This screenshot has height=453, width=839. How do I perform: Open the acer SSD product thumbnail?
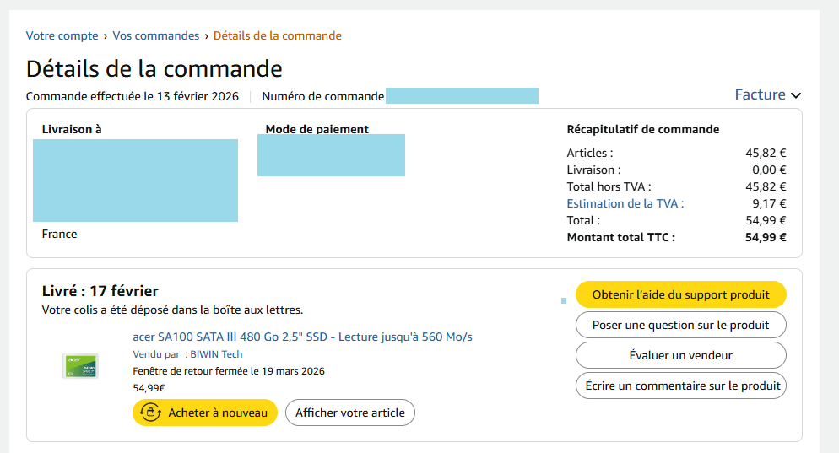(80, 365)
